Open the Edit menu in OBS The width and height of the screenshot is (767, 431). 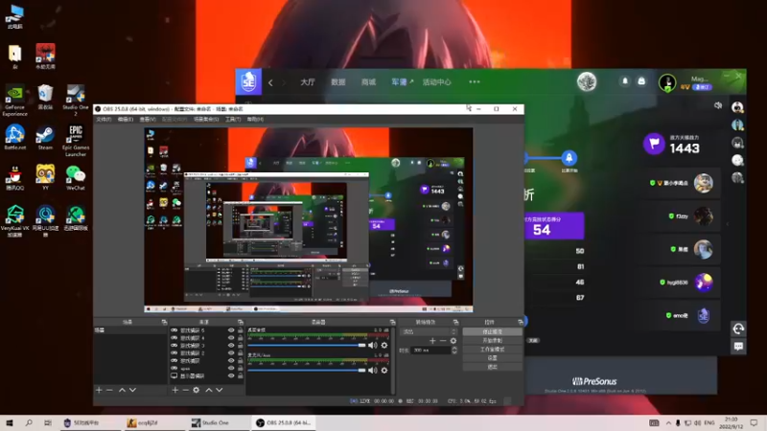[126, 119]
